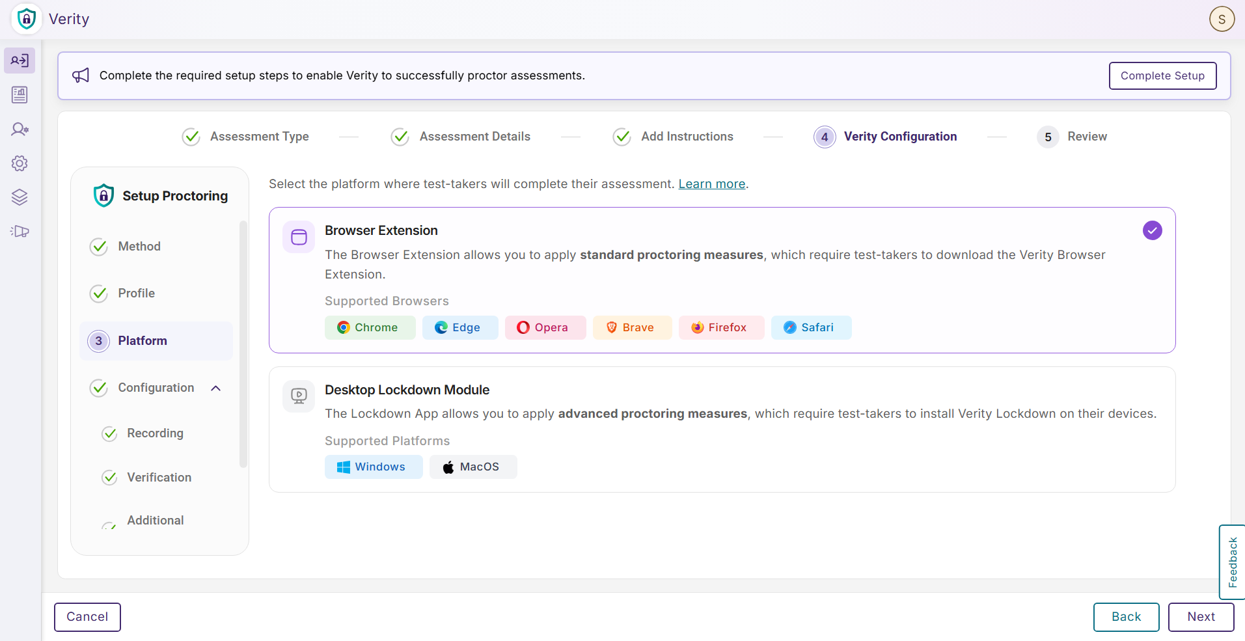
Task: Select the Desktop Lockdown Module option
Action: click(722, 430)
